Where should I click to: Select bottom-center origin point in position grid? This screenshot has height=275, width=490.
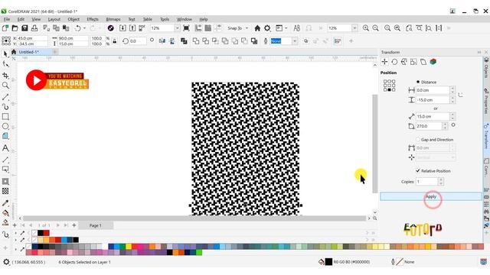[390, 90]
